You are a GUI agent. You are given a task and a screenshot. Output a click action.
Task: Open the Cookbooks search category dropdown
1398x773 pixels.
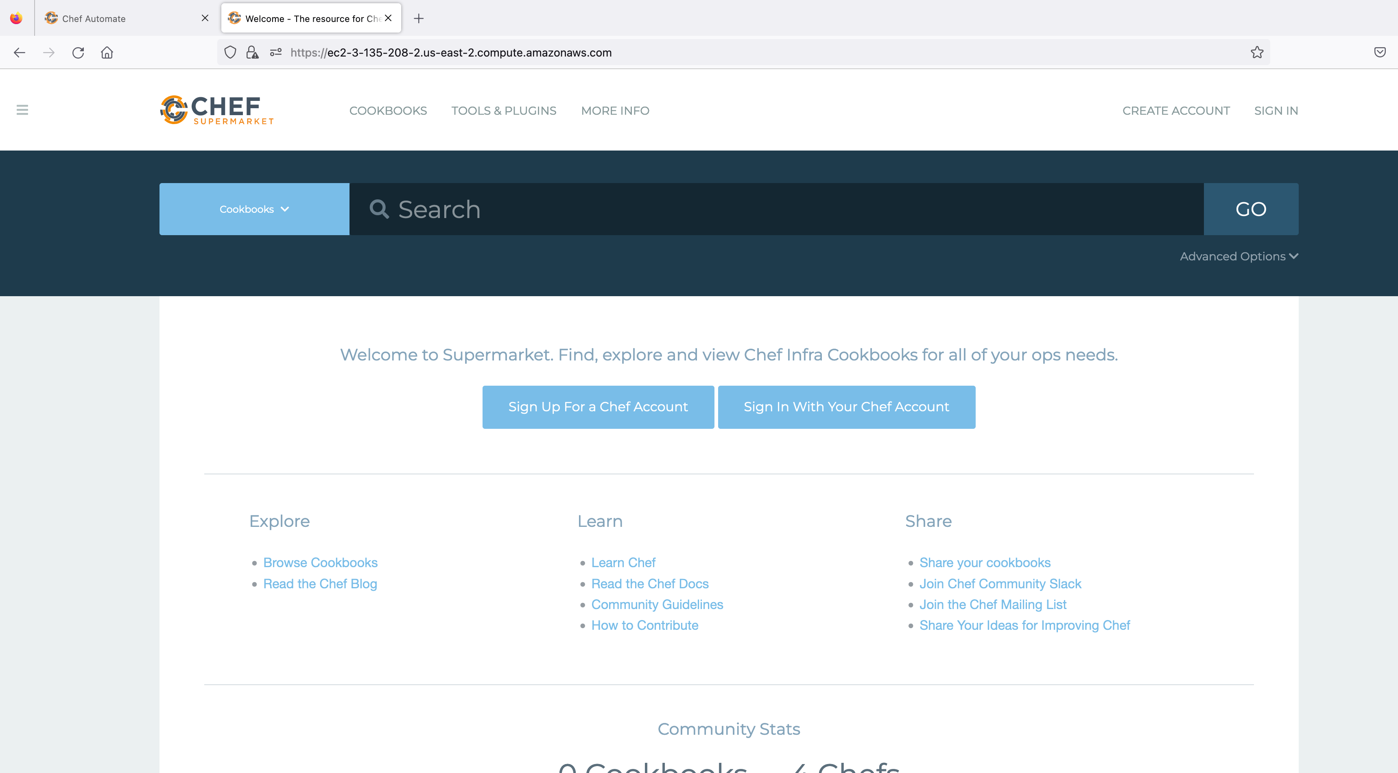pos(253,209)
